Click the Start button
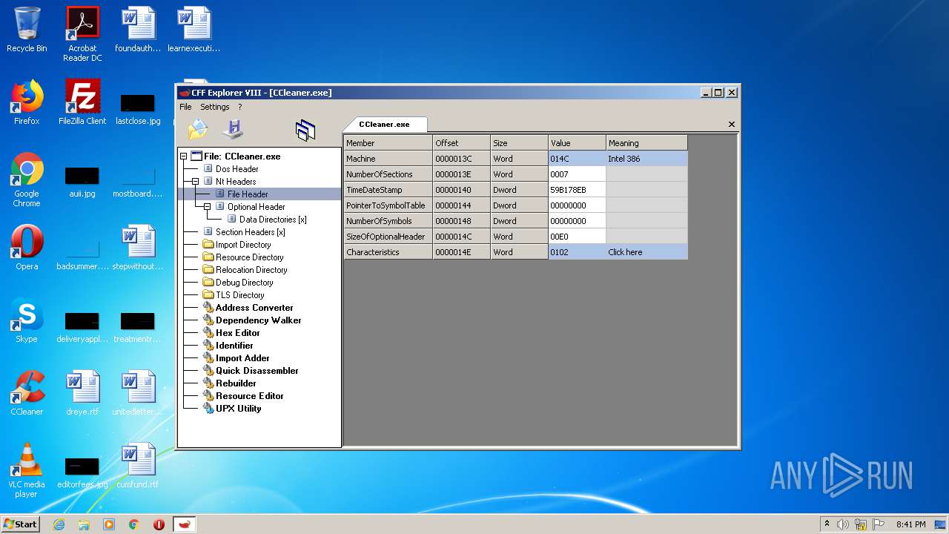Screen dimensions: 949x534 pos(20,524)
